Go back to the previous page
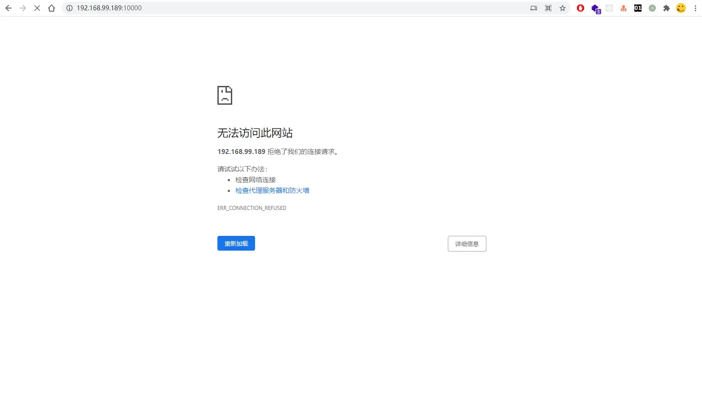702x414 pixels. (9, 8)
